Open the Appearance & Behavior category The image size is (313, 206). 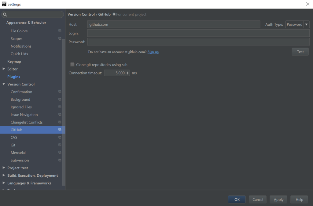26,23
